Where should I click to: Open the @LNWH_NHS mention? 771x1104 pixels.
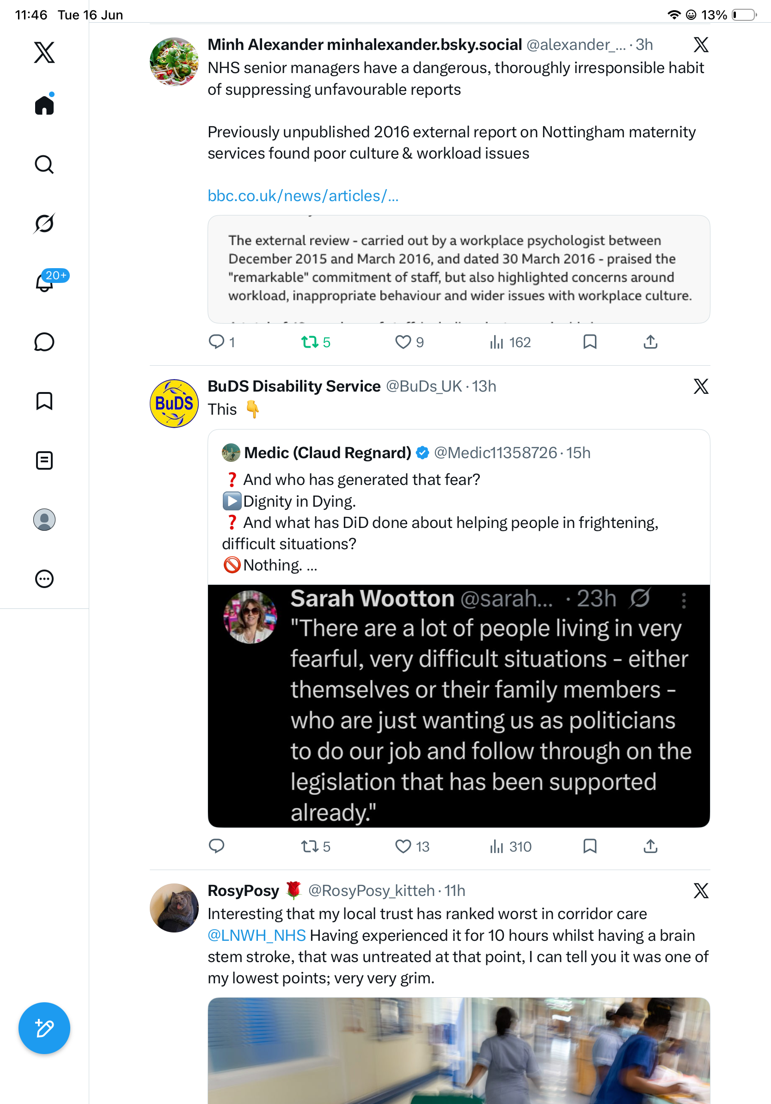[x=257, y=935]
